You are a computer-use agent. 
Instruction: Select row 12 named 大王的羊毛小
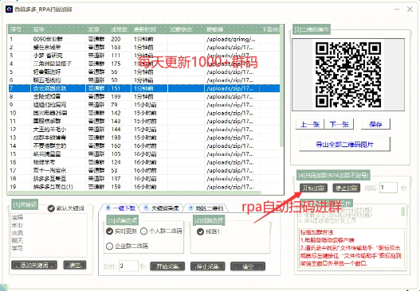click(144, 130)
